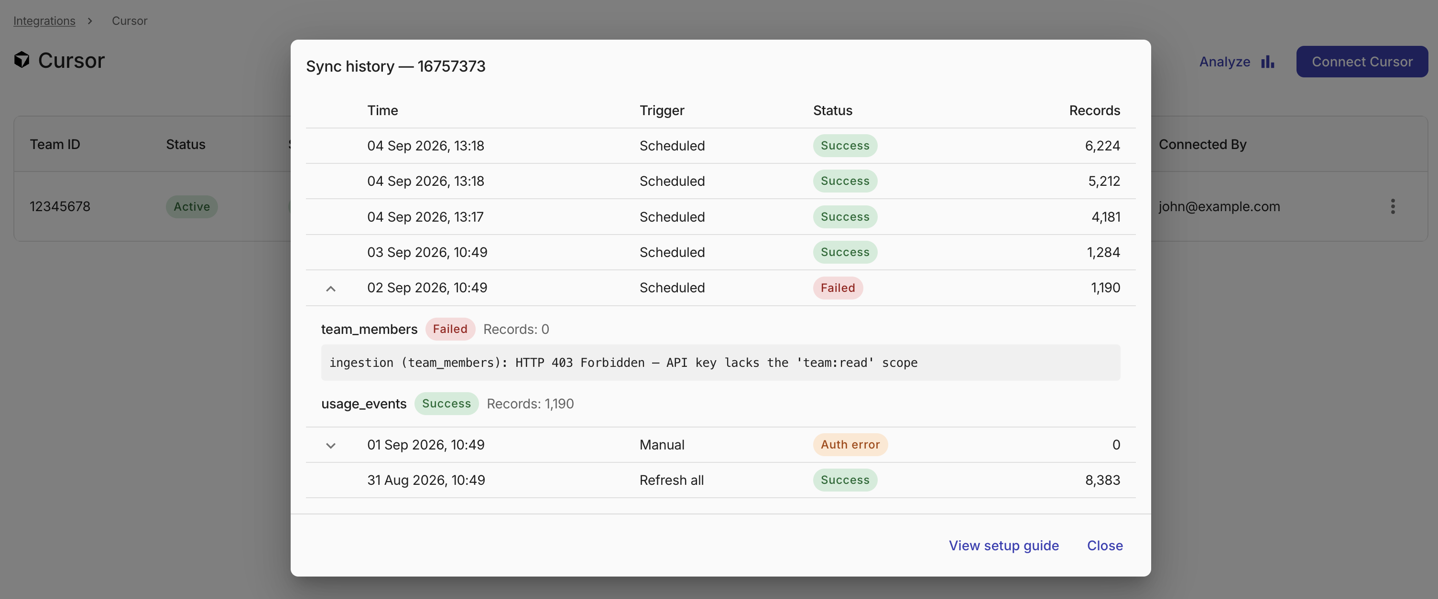This screenshot has height=599, width=1438.
Task: Click Team ID 12345678 in background table
Action: click(x=60, y=206)
